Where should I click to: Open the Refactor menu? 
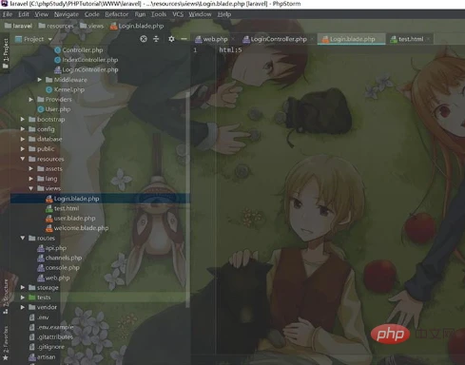[x=117, y=14]
